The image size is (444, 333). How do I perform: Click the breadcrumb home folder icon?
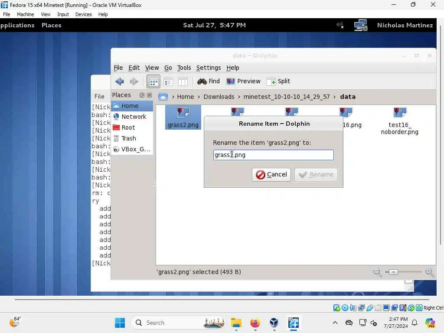pyautogui.click(x=163, y=97)
